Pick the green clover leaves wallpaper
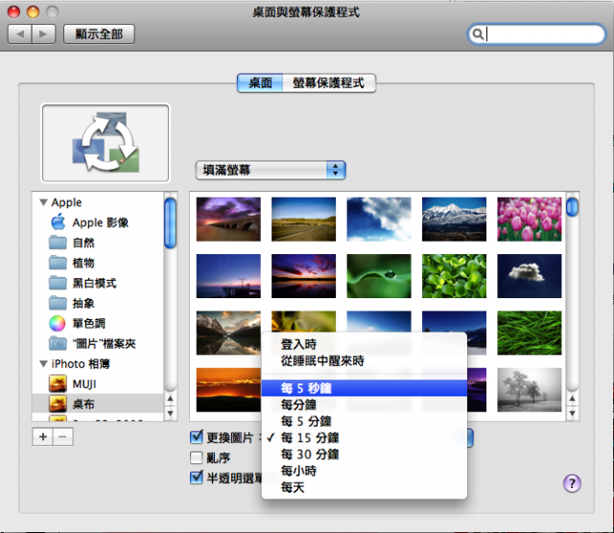This screenshot has height=533, width=614. coord(454,276)
